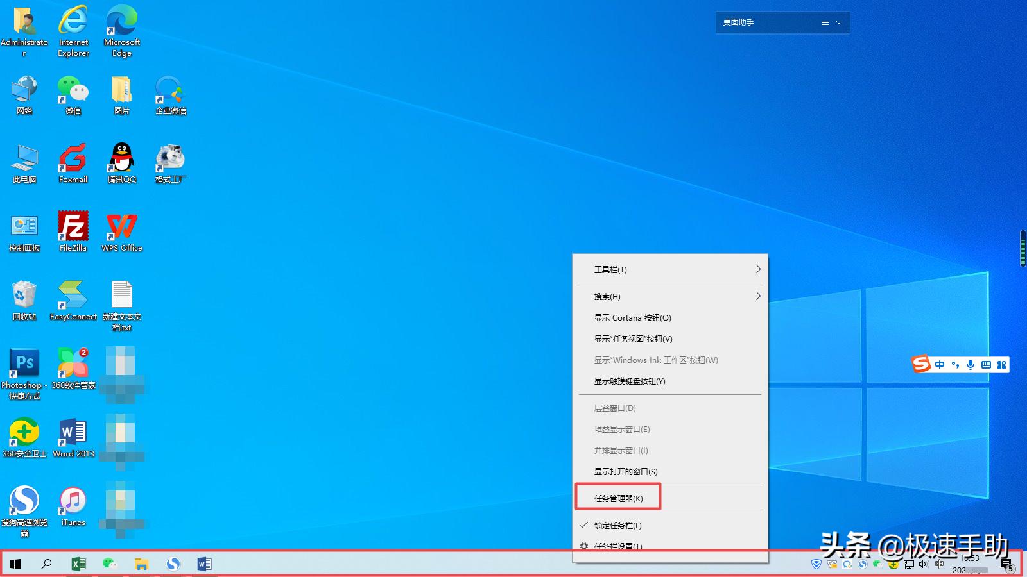The height and width of the screenshot is (577, 1027).
Task: Expand the 工具栏(T) submenu
Action: 610,269
